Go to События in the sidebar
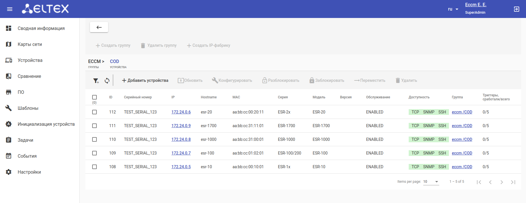The width and height of the screenshot is (526, 203). pyautogui.click(x=27, y=156)
